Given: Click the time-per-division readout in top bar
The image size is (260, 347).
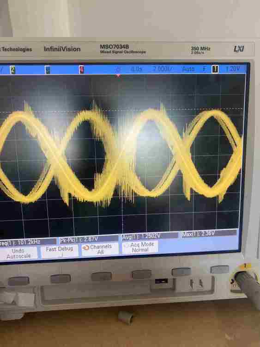Looking at the screenshot, I should [x=162, y=69].
